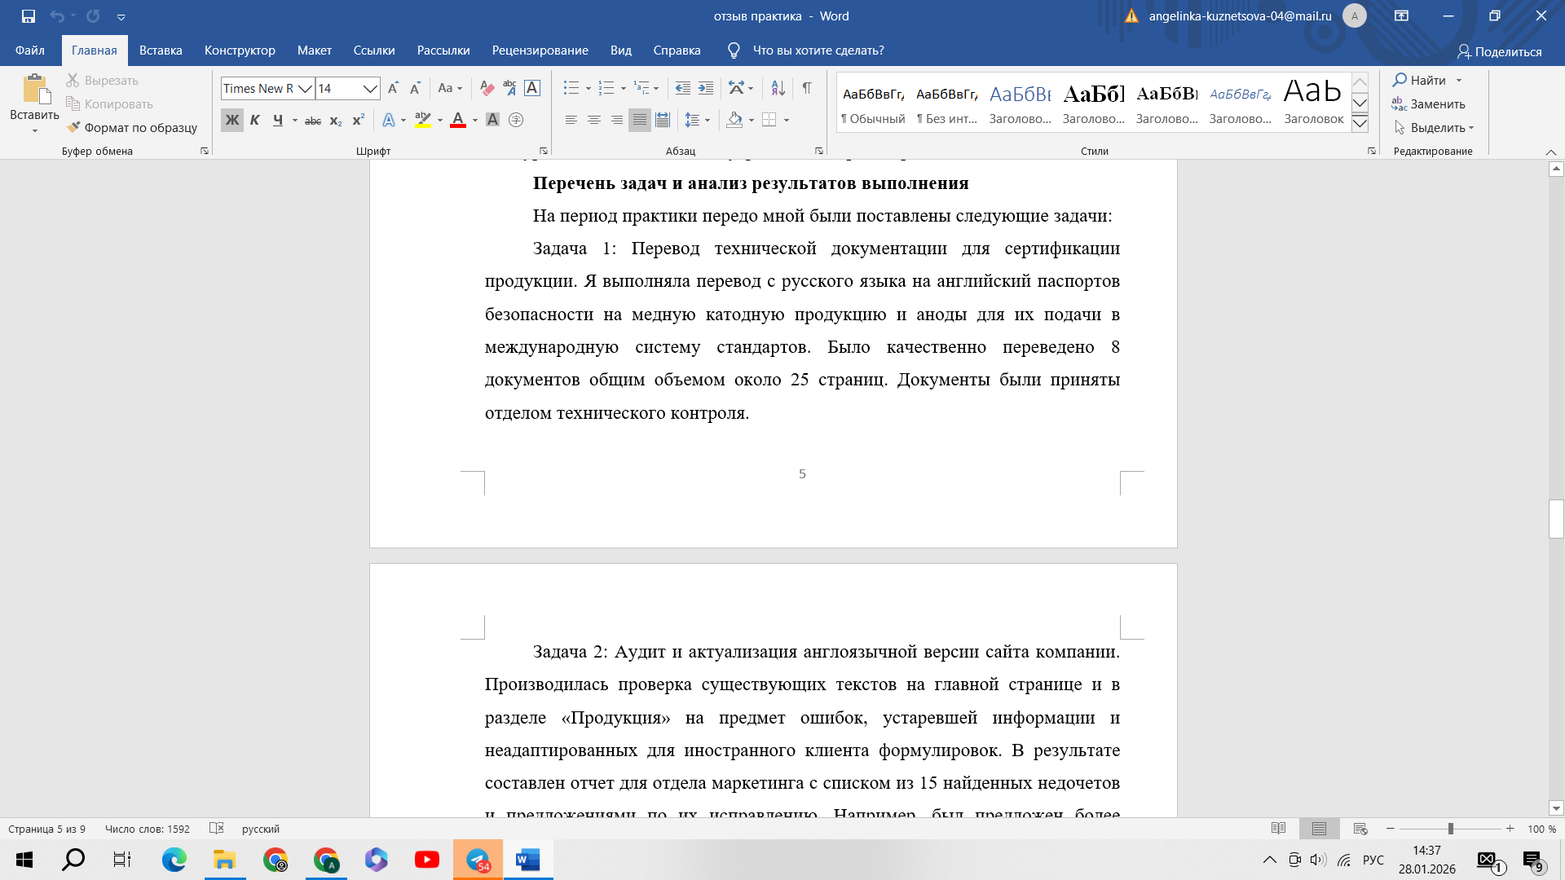Image resolution: width=1565 pixels, height=880 pixels.
Task: Open the font size dropdown
Action: pos(370,88)
